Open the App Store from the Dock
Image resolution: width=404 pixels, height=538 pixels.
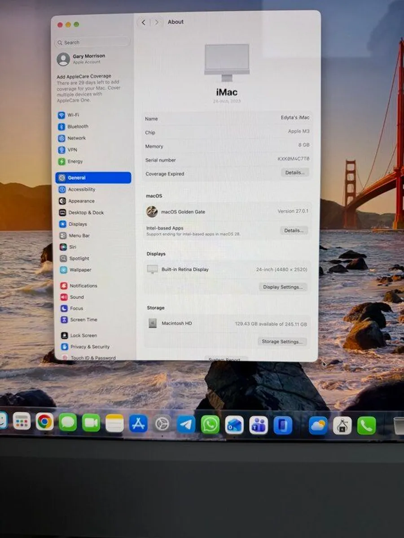coord(138,424)
